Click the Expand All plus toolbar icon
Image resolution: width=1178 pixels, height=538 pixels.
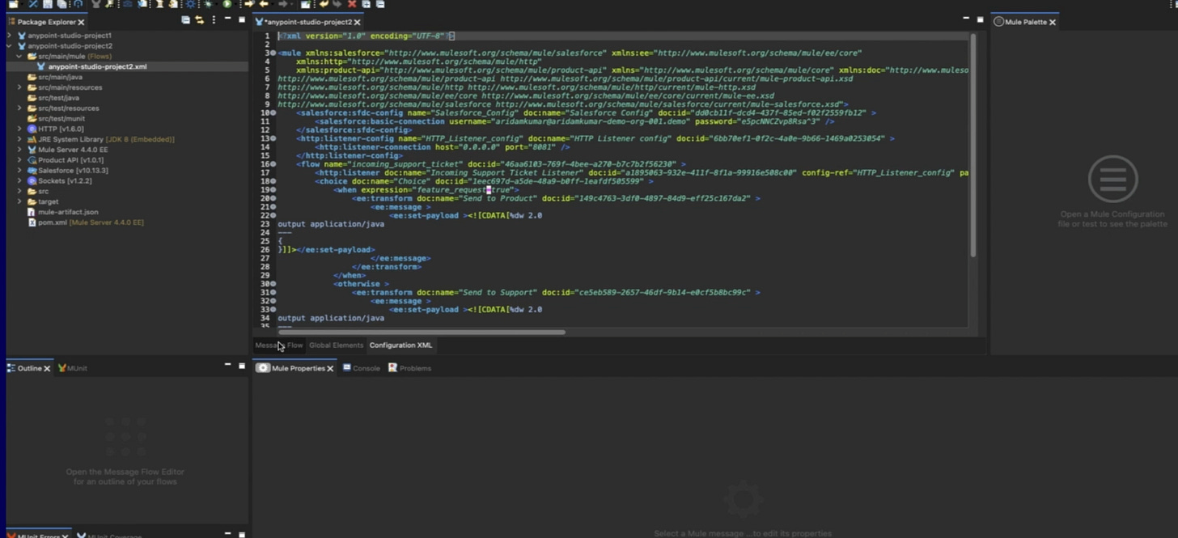coord(366,4)
